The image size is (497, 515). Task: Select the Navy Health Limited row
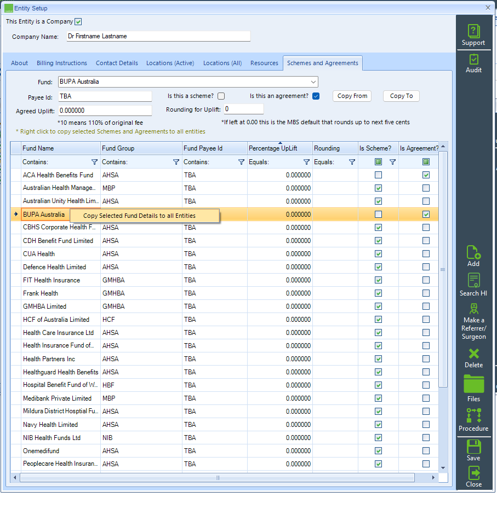pos(225,425)
